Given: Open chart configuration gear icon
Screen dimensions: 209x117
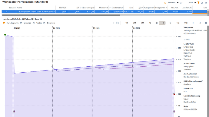Looking at the screenshot, I should pos(206,23).
